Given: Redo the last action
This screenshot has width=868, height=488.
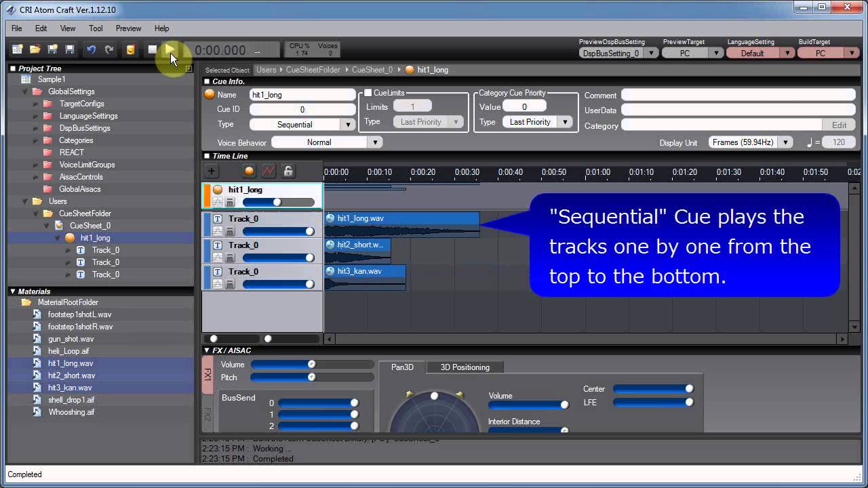Looking at the screenshot, I should [109, 49].
